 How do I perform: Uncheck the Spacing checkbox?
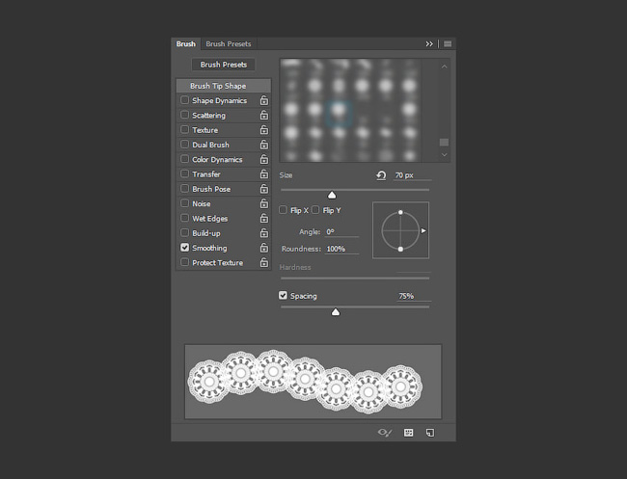point(283,295)
